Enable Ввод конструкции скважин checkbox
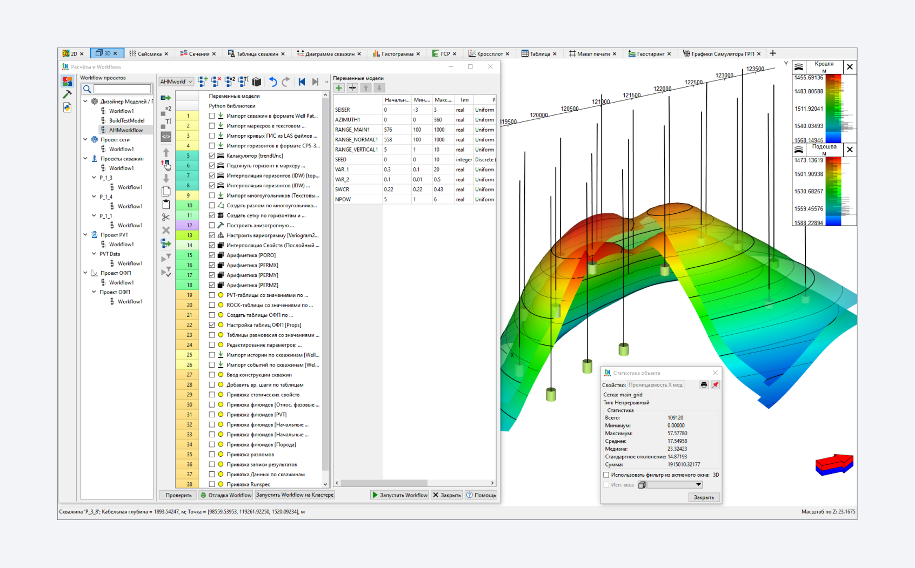The width and height of the screenshot is (915, 568). tap(212, 375)
